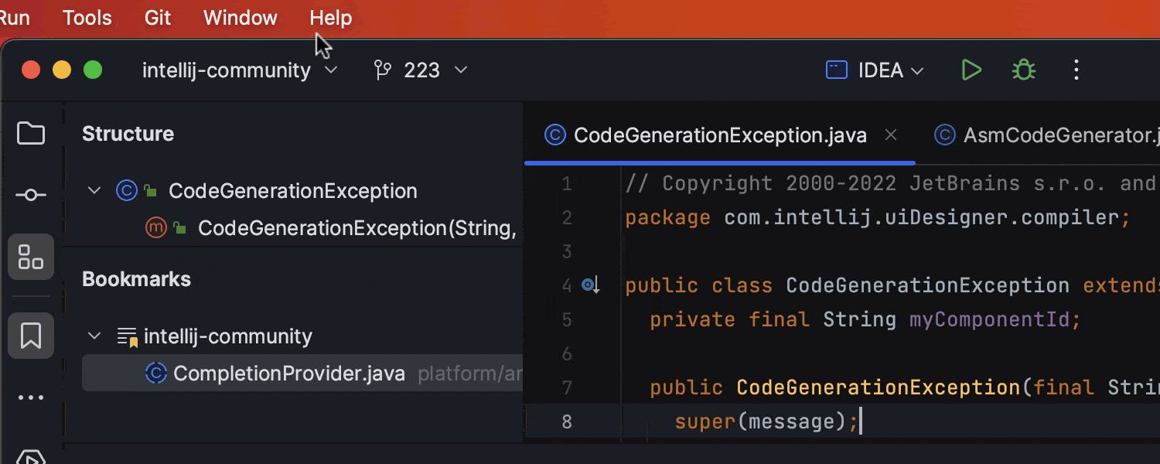
Task: Open the Project tool window
Action: click(30, 133)
